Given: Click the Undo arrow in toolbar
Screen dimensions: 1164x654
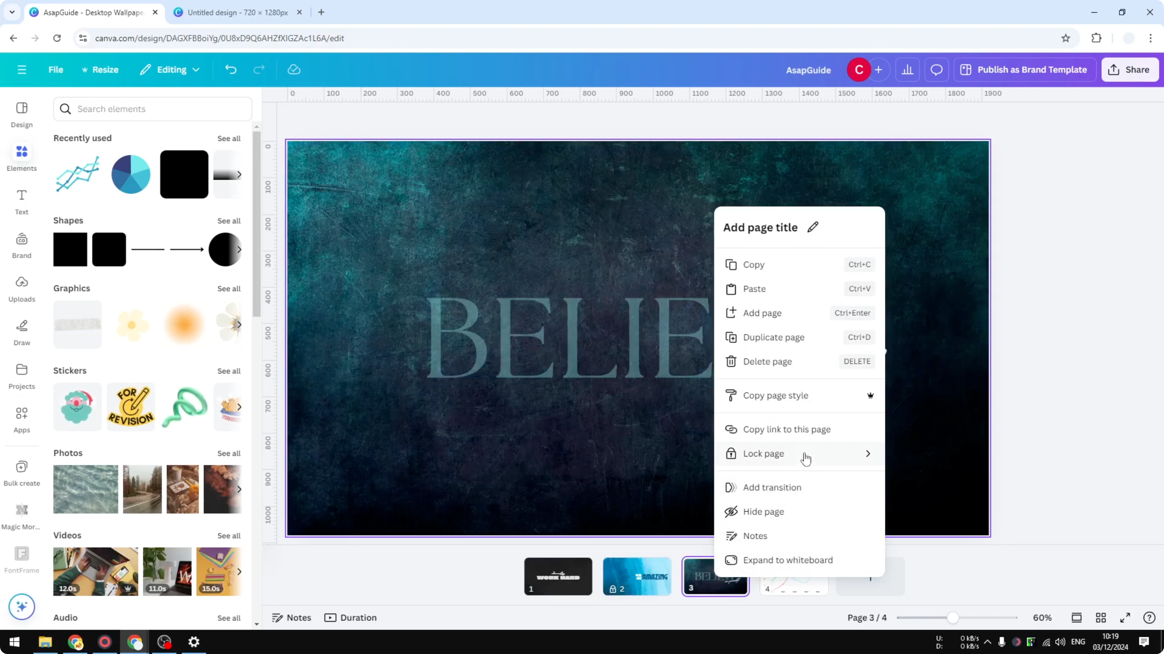Looking at the screenshot, I should pyautogui.click(x=231, y=69).
